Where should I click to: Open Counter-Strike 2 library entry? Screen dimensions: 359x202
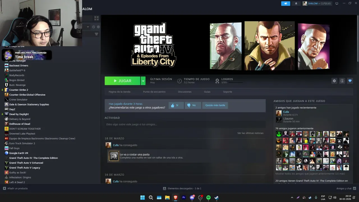point(19,90)
